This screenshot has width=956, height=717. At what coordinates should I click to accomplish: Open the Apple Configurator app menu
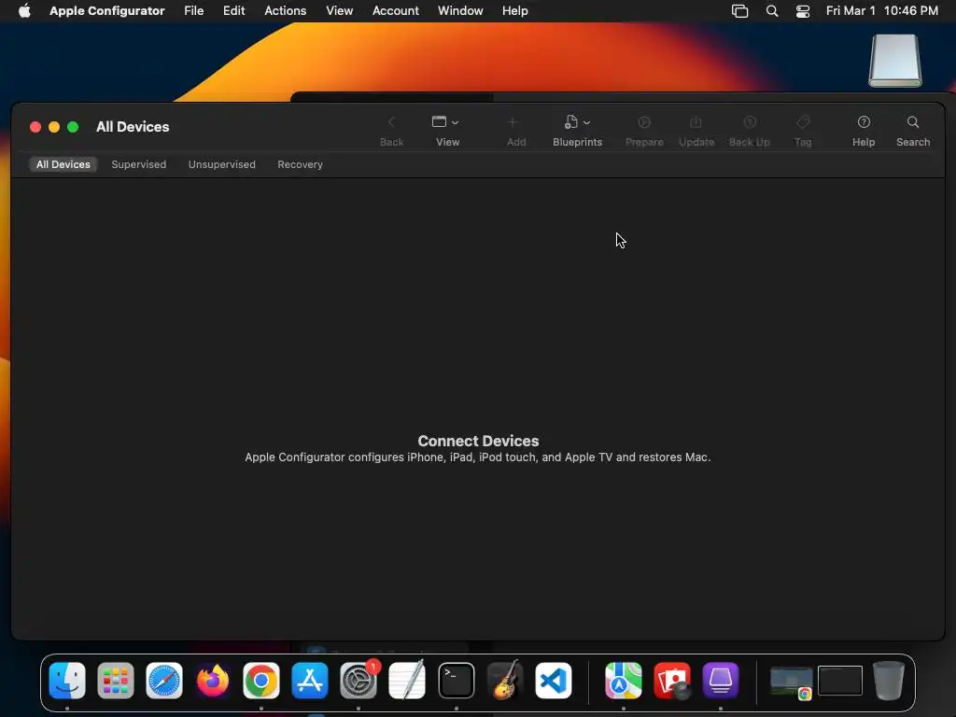(x=107, y=11)
